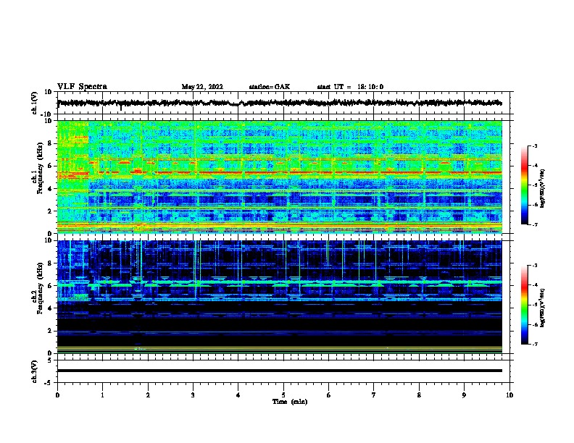Click the "start UT = 18:10:0" header text

tap(350, 87)
